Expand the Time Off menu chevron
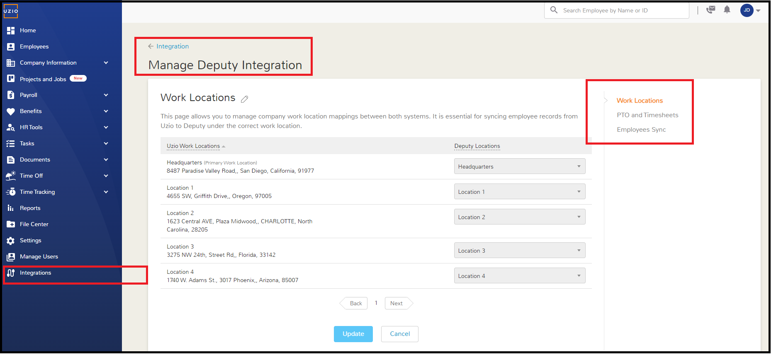The image size is (776, 355). tap(106, 176)
